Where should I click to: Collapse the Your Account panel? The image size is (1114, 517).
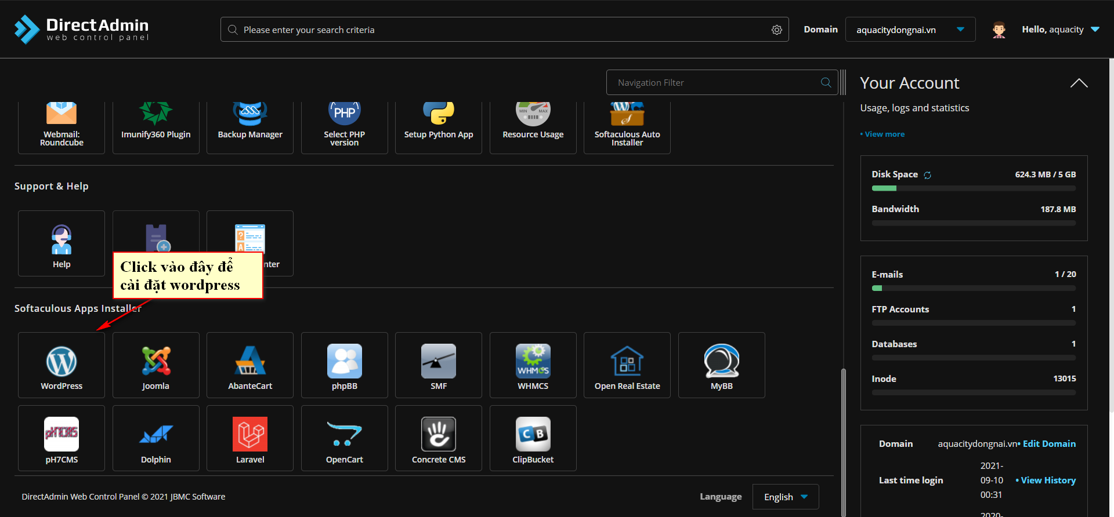(1079, 83)
